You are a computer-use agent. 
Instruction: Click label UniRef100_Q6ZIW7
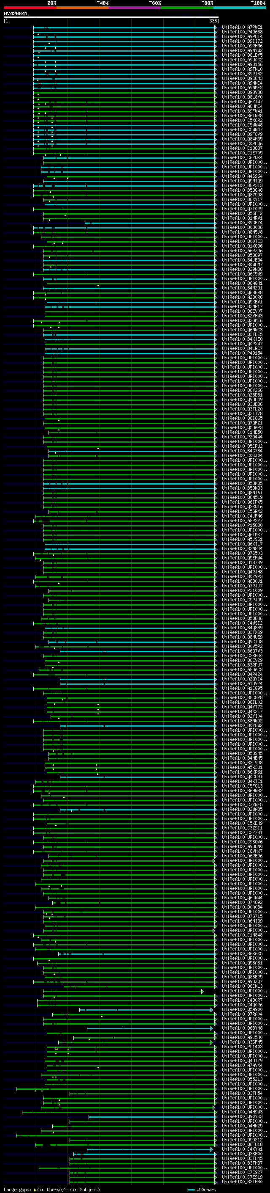pyautogui.click(x=242, y=102)
